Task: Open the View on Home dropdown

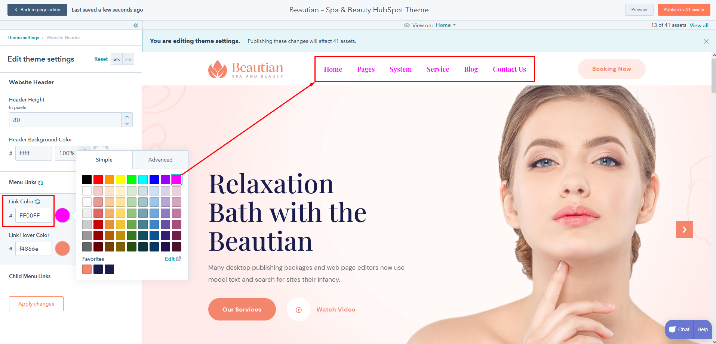Action: pos(446,25)
